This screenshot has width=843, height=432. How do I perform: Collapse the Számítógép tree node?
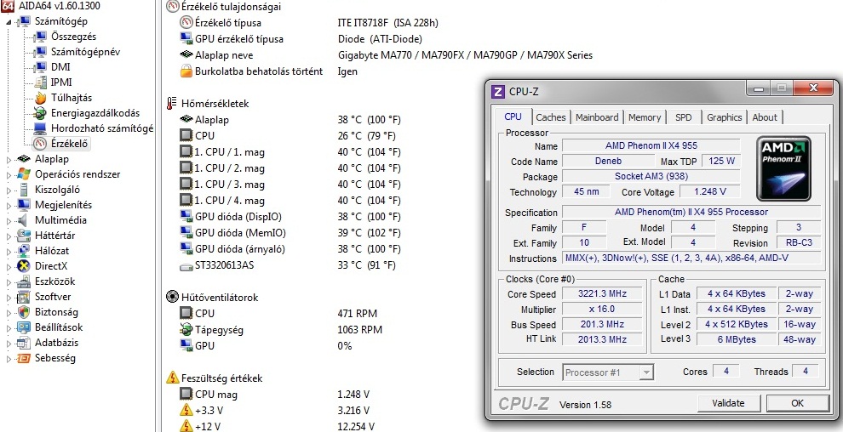[9, 22]
